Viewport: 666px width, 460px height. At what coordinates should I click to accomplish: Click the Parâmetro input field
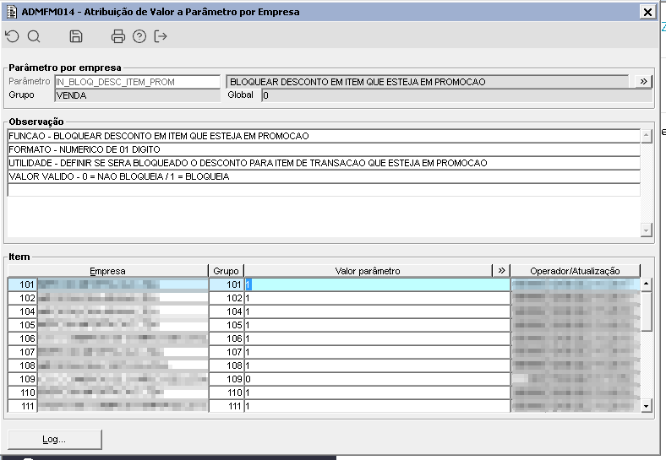pyautogui.click(x=138, y=82)
